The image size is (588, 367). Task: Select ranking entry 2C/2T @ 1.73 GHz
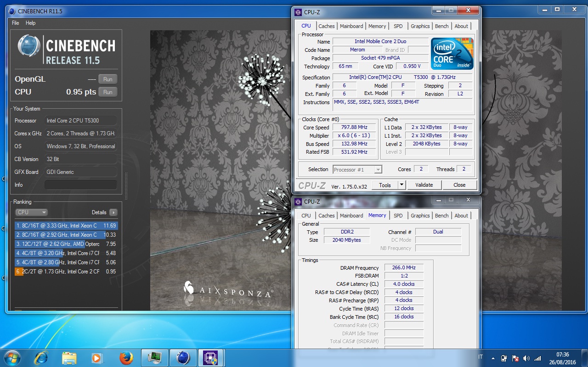[66, 272]
